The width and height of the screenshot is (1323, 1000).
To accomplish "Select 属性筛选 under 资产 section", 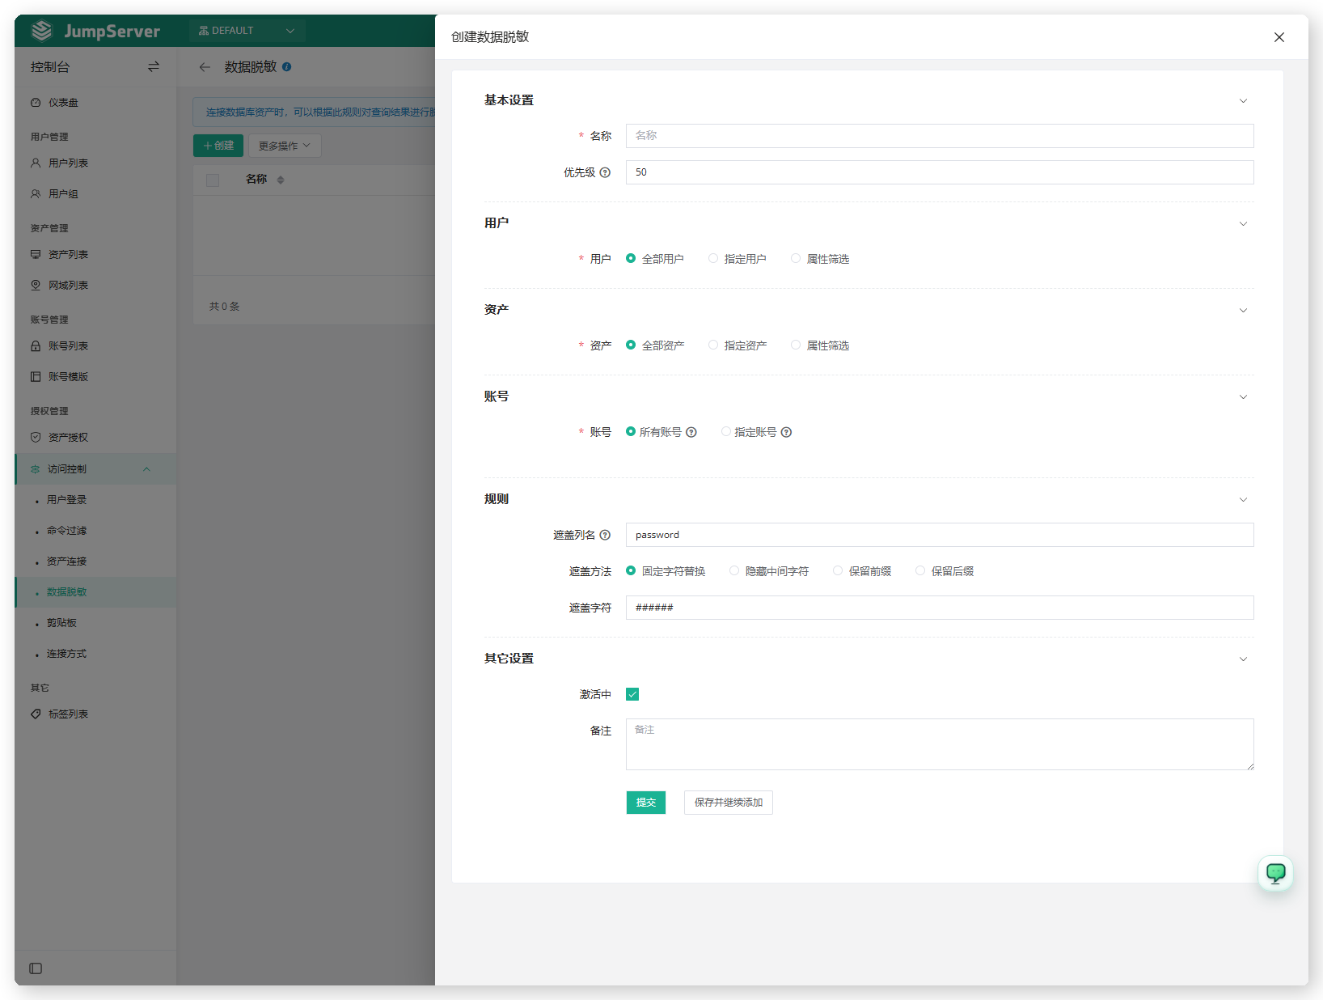I will pos(819,345).
